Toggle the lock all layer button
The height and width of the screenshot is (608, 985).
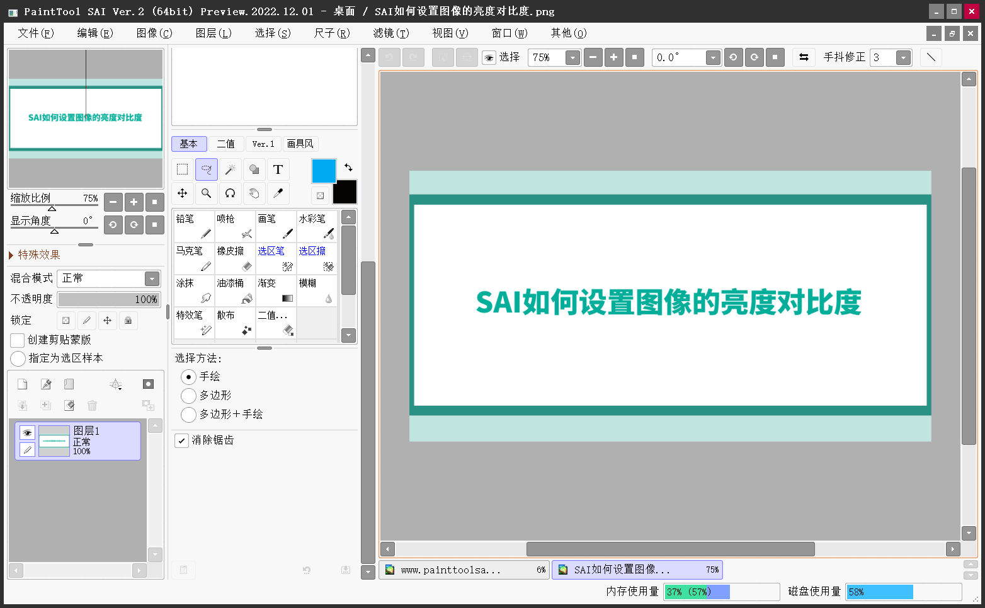[128, 320]
